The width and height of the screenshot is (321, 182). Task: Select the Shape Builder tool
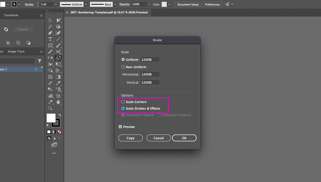(50, 71)
